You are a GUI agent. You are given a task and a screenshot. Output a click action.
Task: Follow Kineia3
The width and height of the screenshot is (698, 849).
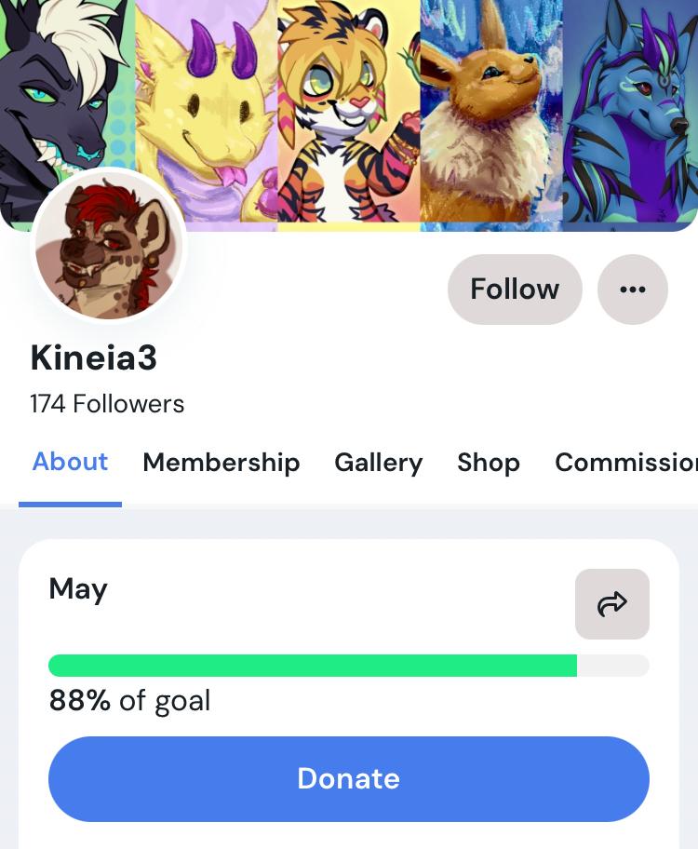coord(515,290)
